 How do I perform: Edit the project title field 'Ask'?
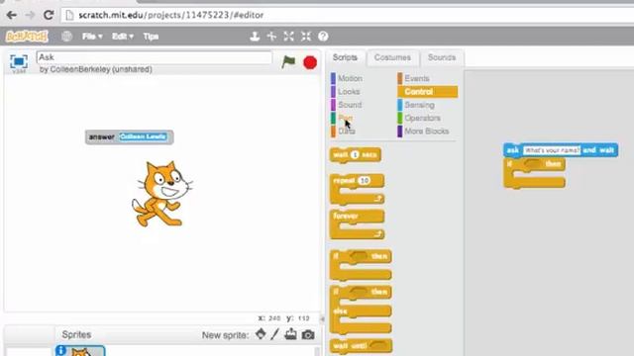[155, 57]
